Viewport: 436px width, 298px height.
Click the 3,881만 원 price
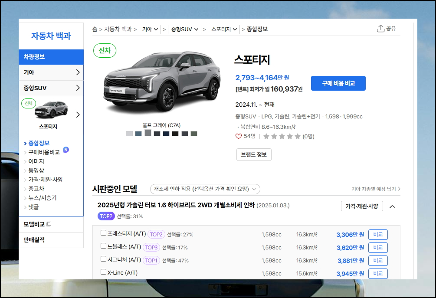coord(351,260)
